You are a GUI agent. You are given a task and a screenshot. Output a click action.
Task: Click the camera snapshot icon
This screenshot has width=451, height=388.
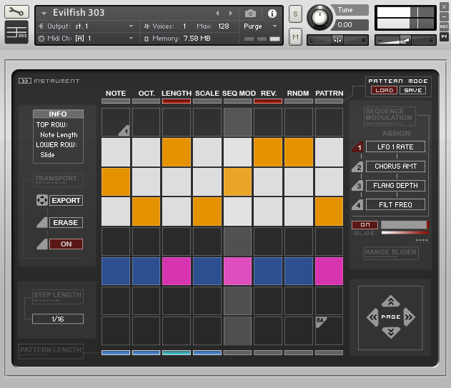tap(250, 14)
